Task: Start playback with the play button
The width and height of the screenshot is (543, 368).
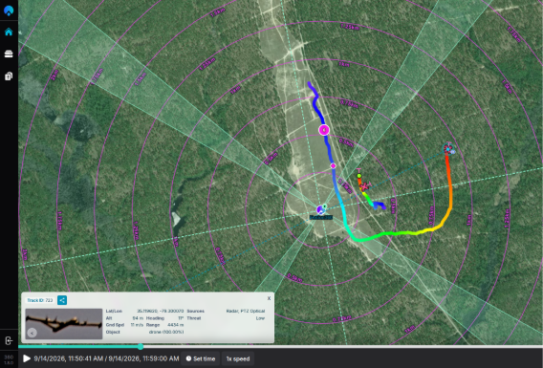Action: (x=27, y=358)
